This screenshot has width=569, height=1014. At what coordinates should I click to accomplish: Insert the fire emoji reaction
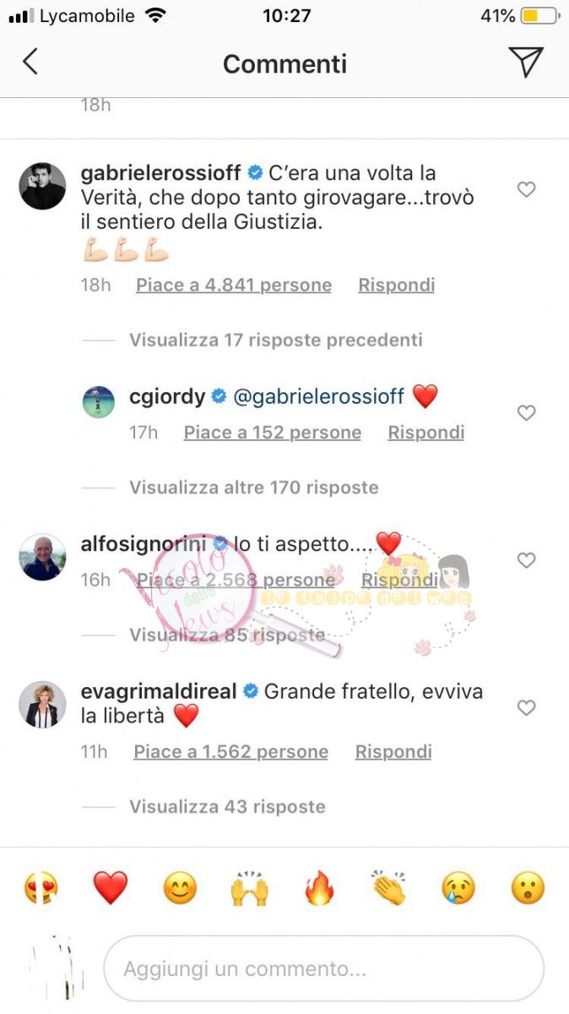click(x=319, y=888)
